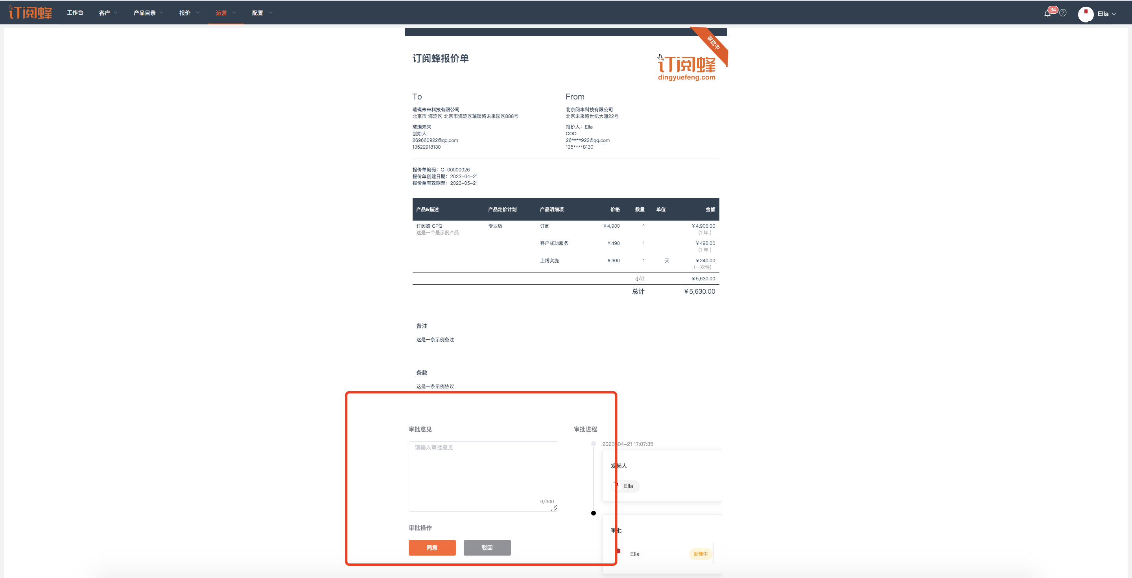Go to the 工作台 menu item
This screenshot has height=578, width=1132.
75,13
